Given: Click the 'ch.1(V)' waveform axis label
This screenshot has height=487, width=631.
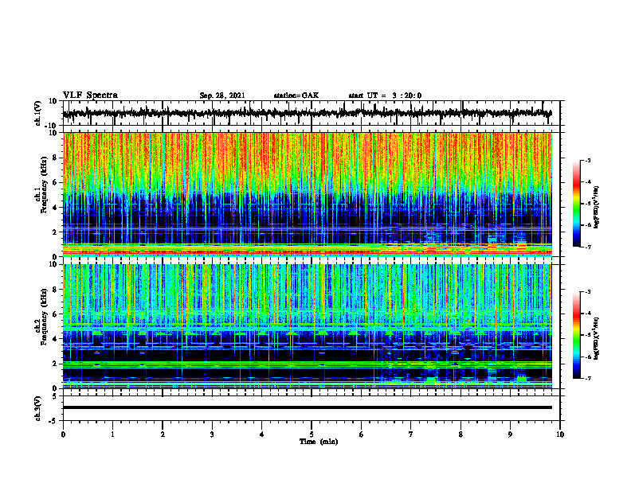Looking at the screenshot, I should point(38,113).
